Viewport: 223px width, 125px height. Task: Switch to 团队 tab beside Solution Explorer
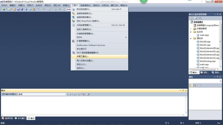(x=205, y=72)
